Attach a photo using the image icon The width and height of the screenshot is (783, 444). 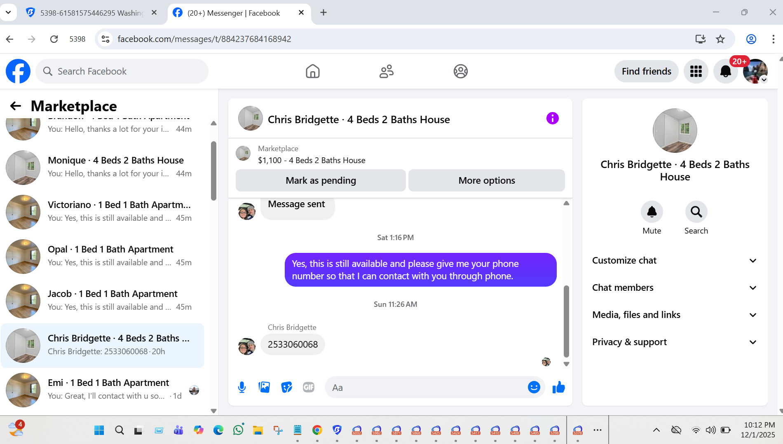pyautogui.click(x=264, y=387)
